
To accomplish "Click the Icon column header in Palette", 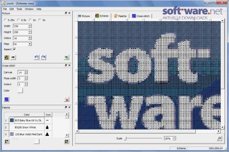I will click(x=48, y=115).
